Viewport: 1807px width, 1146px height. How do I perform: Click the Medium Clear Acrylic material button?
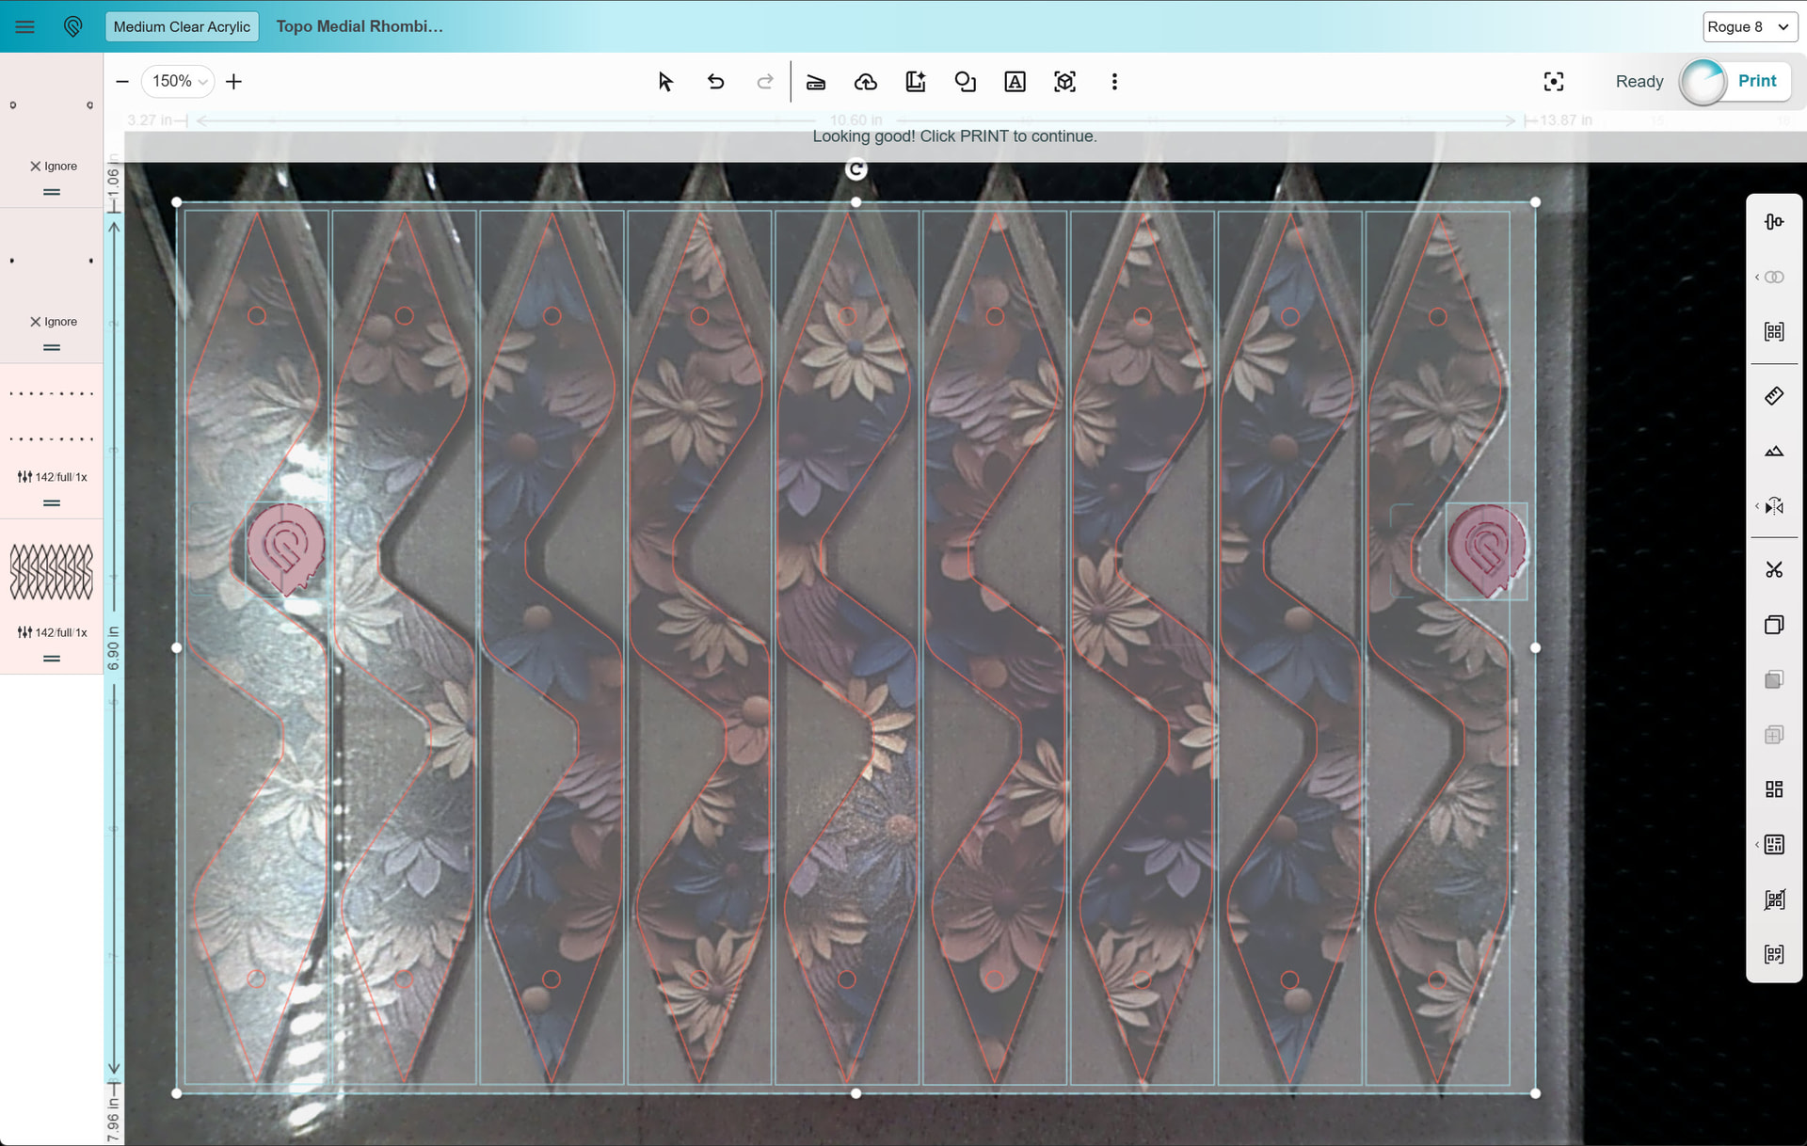coord(182,26)
